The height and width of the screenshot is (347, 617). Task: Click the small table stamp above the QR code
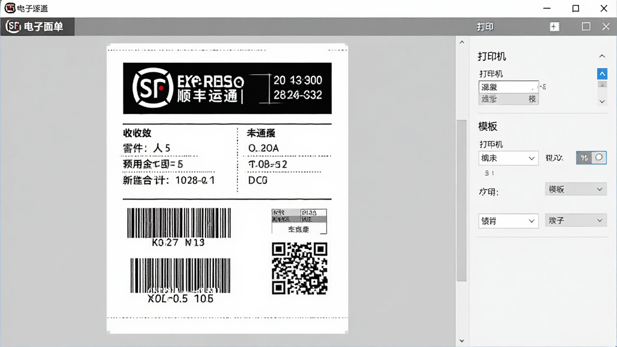point(299,221)
